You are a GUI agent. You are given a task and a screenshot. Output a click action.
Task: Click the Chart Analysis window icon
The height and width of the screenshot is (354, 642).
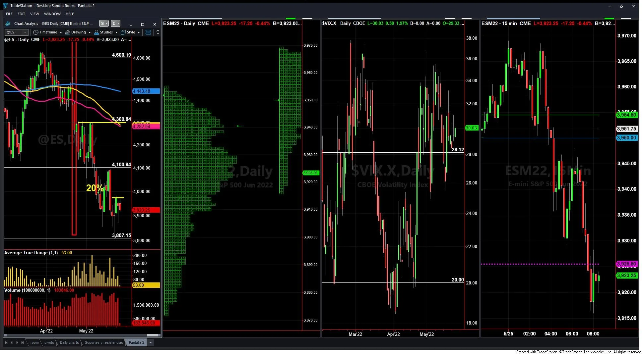pos(8,24)
